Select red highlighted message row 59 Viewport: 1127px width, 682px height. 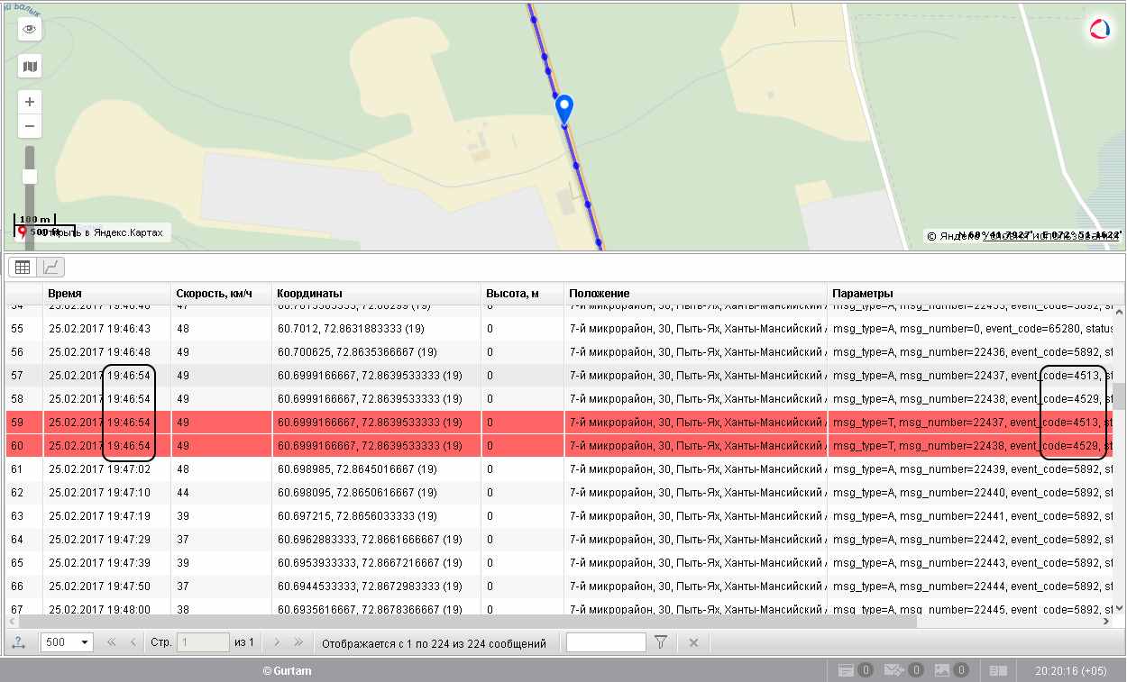(x=361, y=422)
